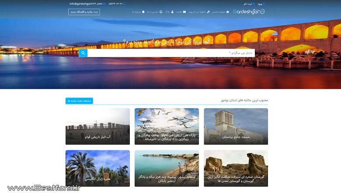Click the view all attractions (مشاهده همه جاذبه ها) button

(x=79, y=101)
